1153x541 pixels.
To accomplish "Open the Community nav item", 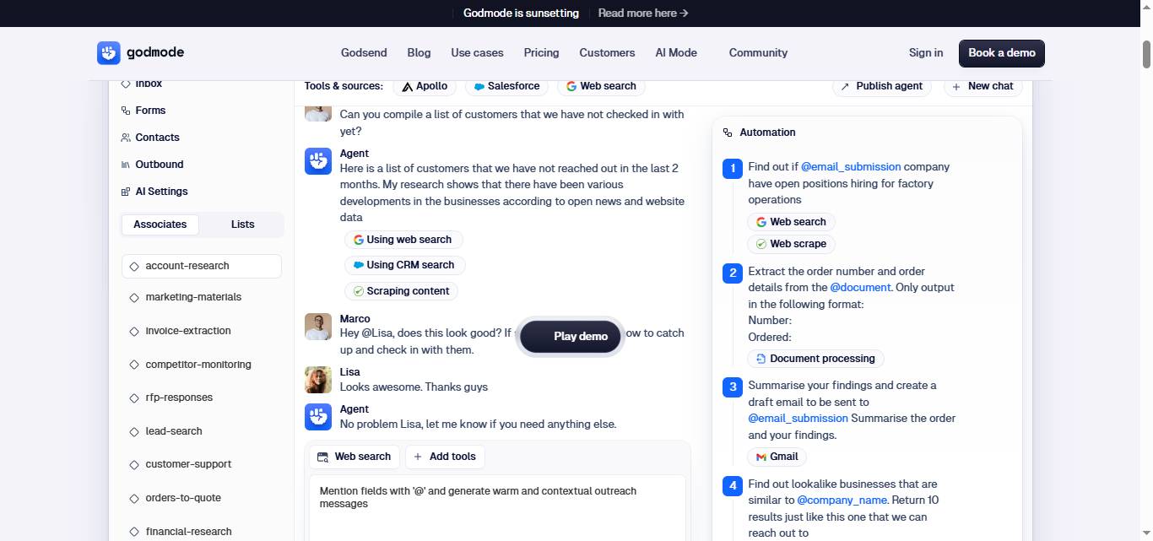I will click(758, 52).
